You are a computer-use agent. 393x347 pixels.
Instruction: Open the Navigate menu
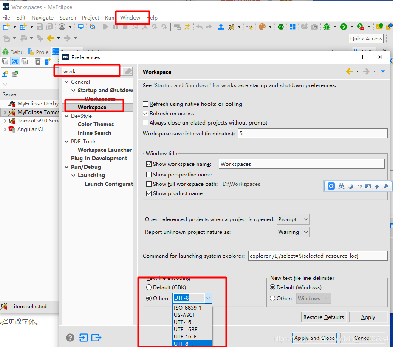pyautogui.click(x=42, y=18)
